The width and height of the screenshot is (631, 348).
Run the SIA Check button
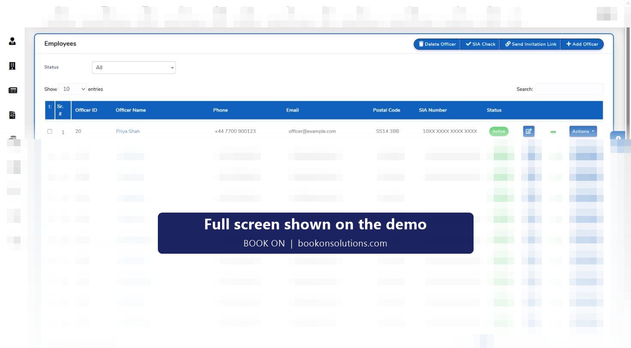[480, 44]
